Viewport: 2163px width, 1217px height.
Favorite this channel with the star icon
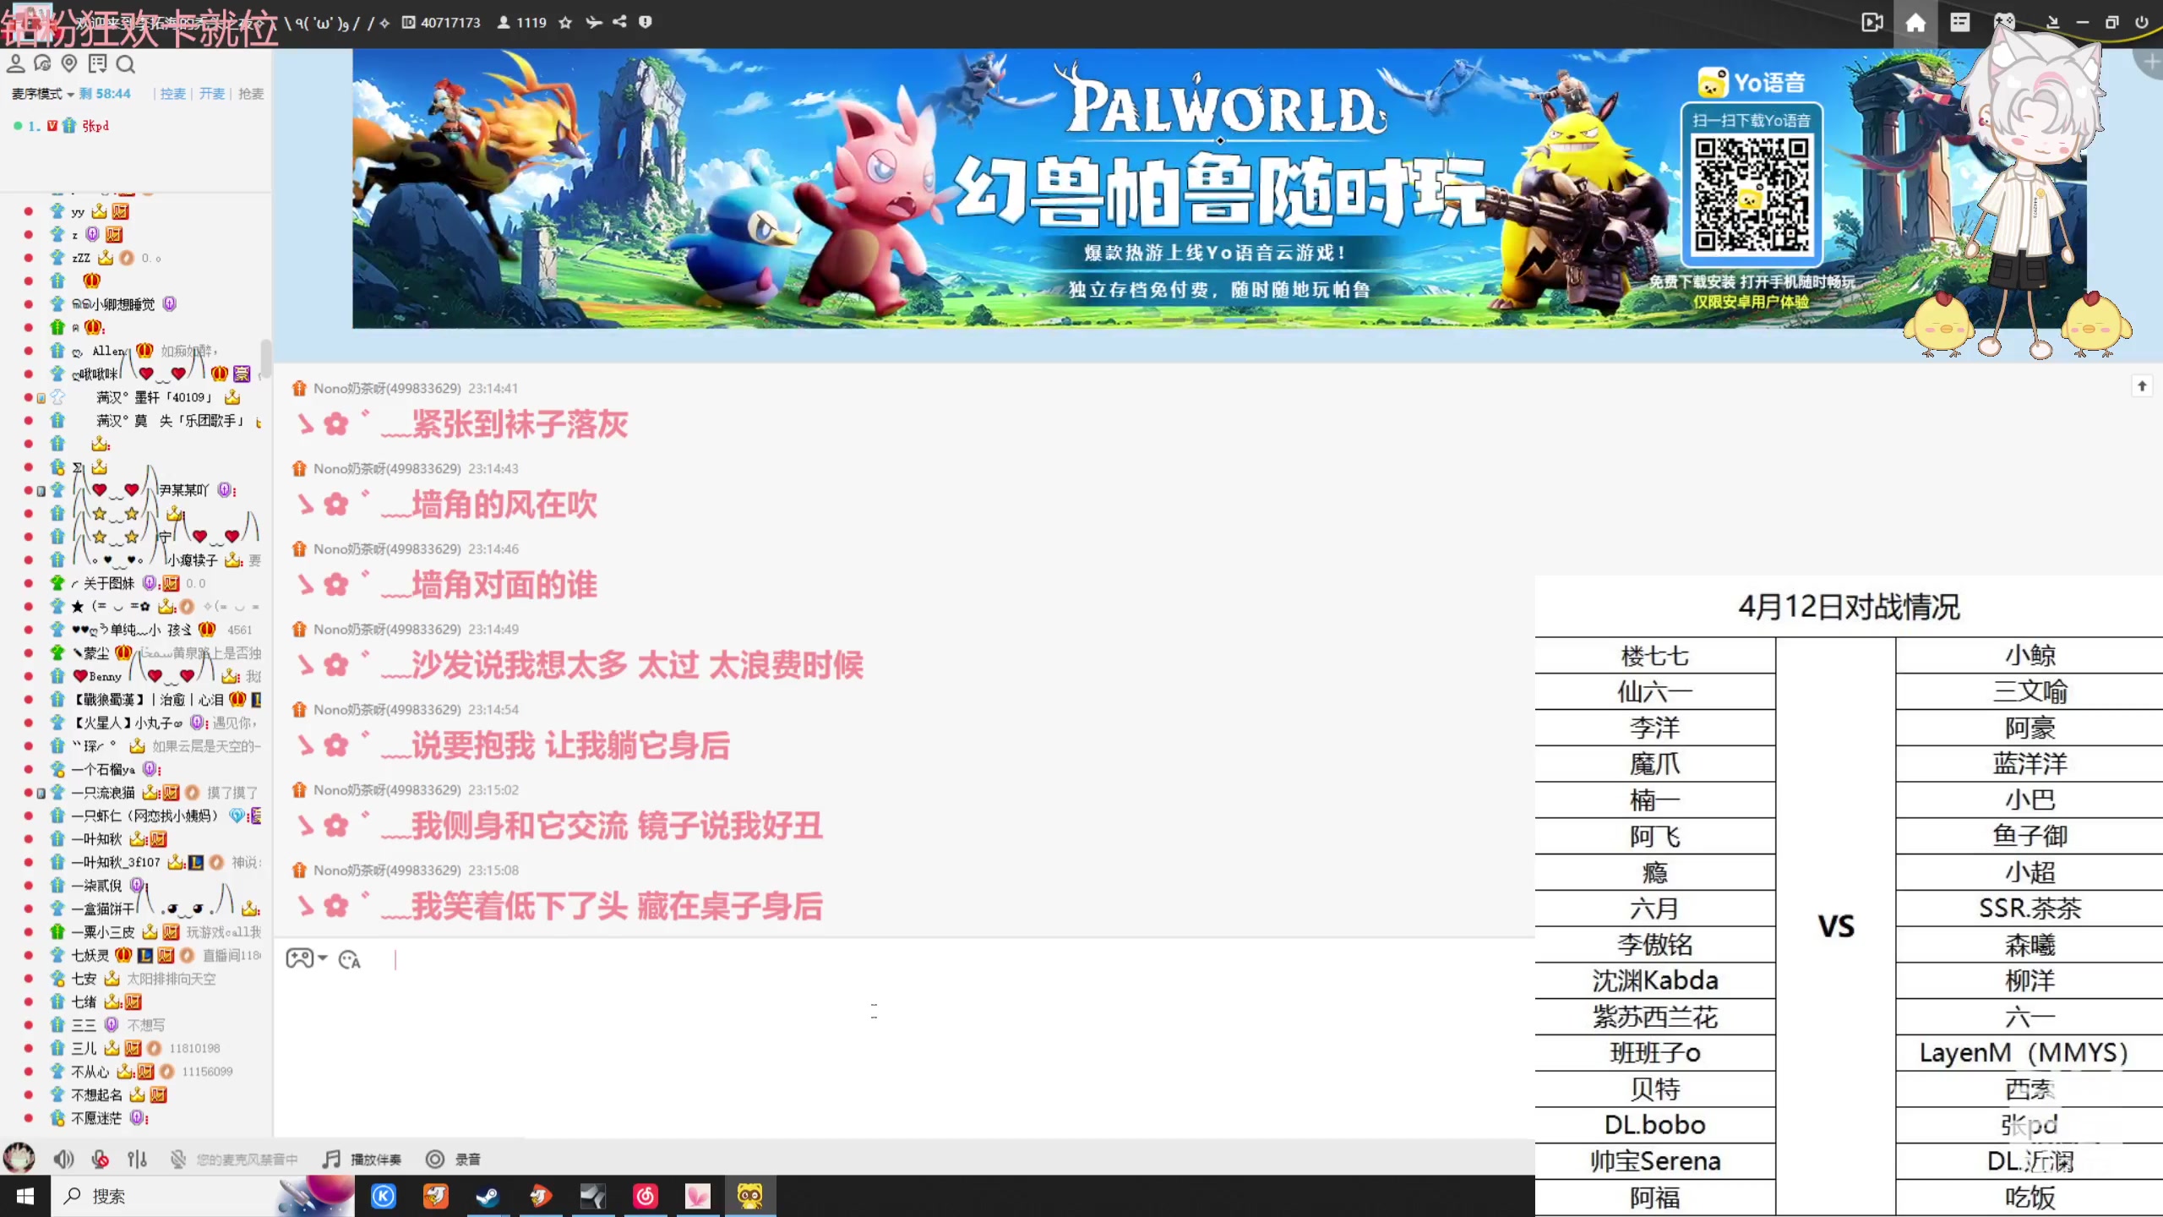tap(565, 22)
